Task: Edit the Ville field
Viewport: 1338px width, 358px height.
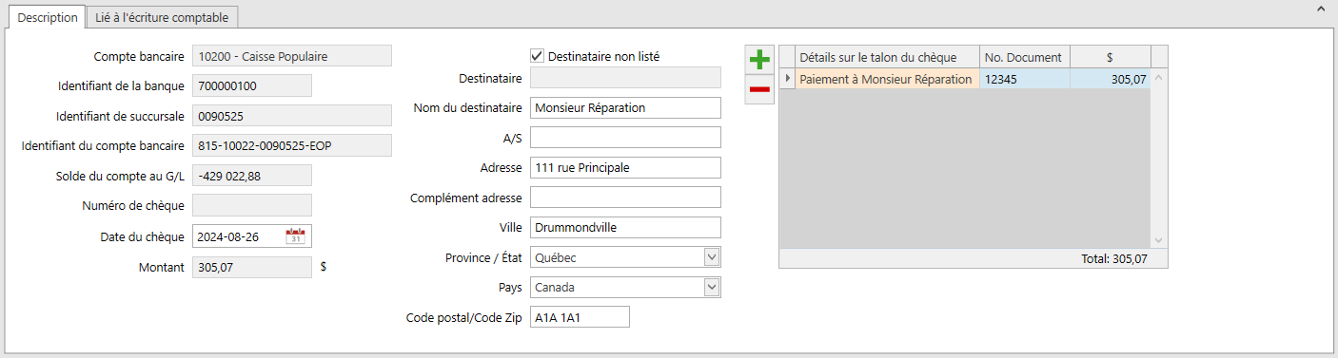Action: tap(625, 227)
